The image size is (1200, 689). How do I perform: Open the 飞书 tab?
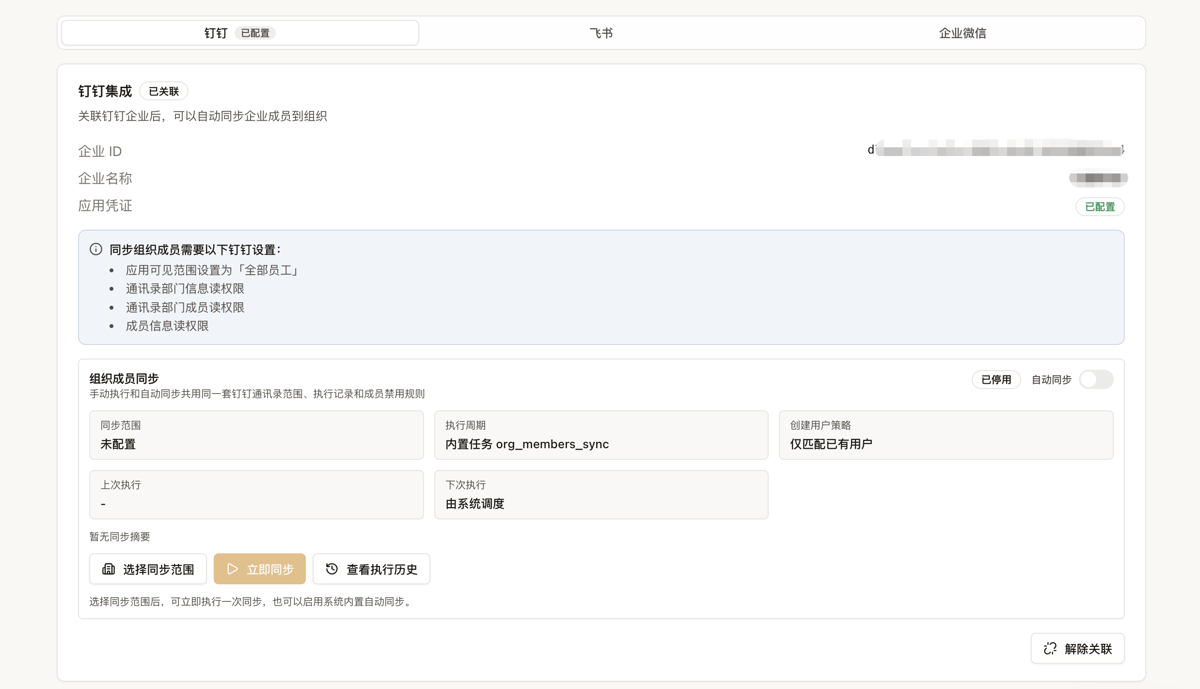pyautogui.click(x=601, y=33)
